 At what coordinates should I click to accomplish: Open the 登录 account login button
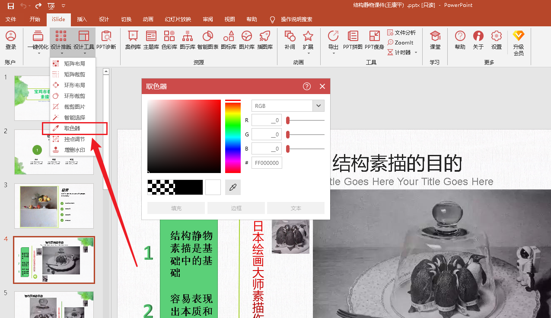click(x=11, y=40)
